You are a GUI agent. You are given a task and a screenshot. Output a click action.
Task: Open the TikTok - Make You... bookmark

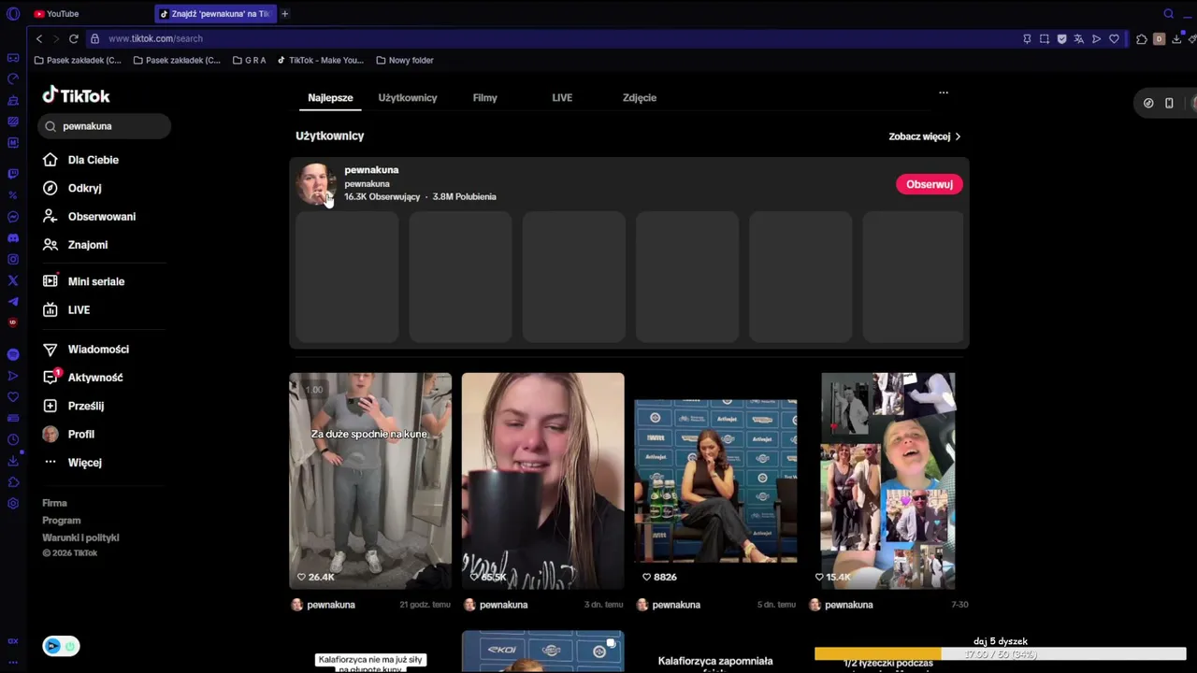(x=320, y=60)
